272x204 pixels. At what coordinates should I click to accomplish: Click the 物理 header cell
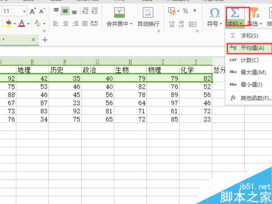[x=163, y=70]
